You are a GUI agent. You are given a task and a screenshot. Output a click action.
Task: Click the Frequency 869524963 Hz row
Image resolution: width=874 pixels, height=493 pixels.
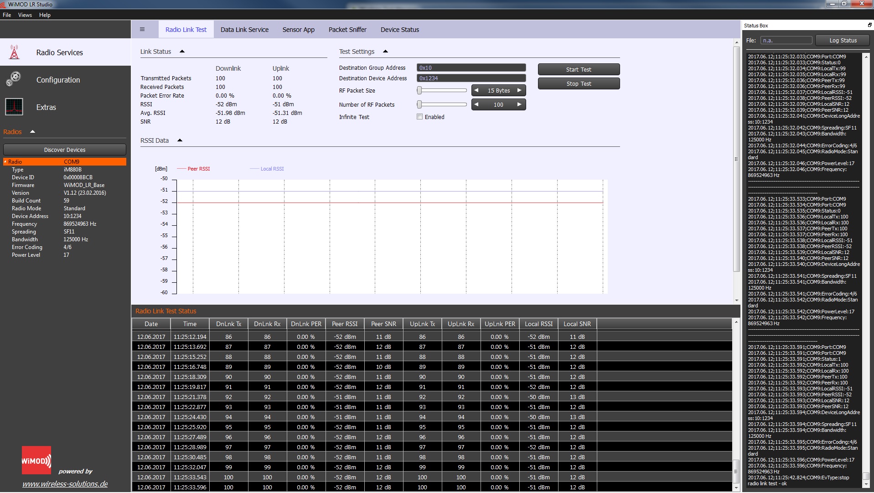[65, 224]
